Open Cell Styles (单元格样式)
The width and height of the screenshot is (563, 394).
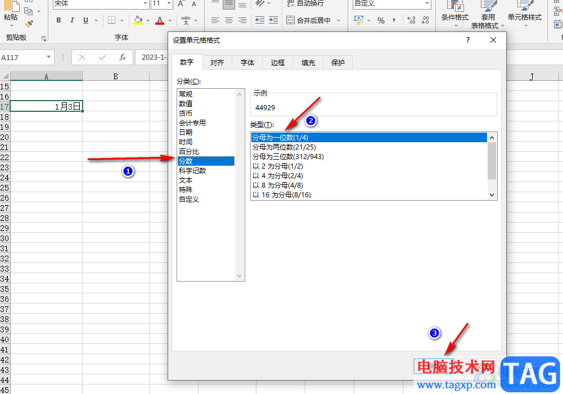point(525,13)
